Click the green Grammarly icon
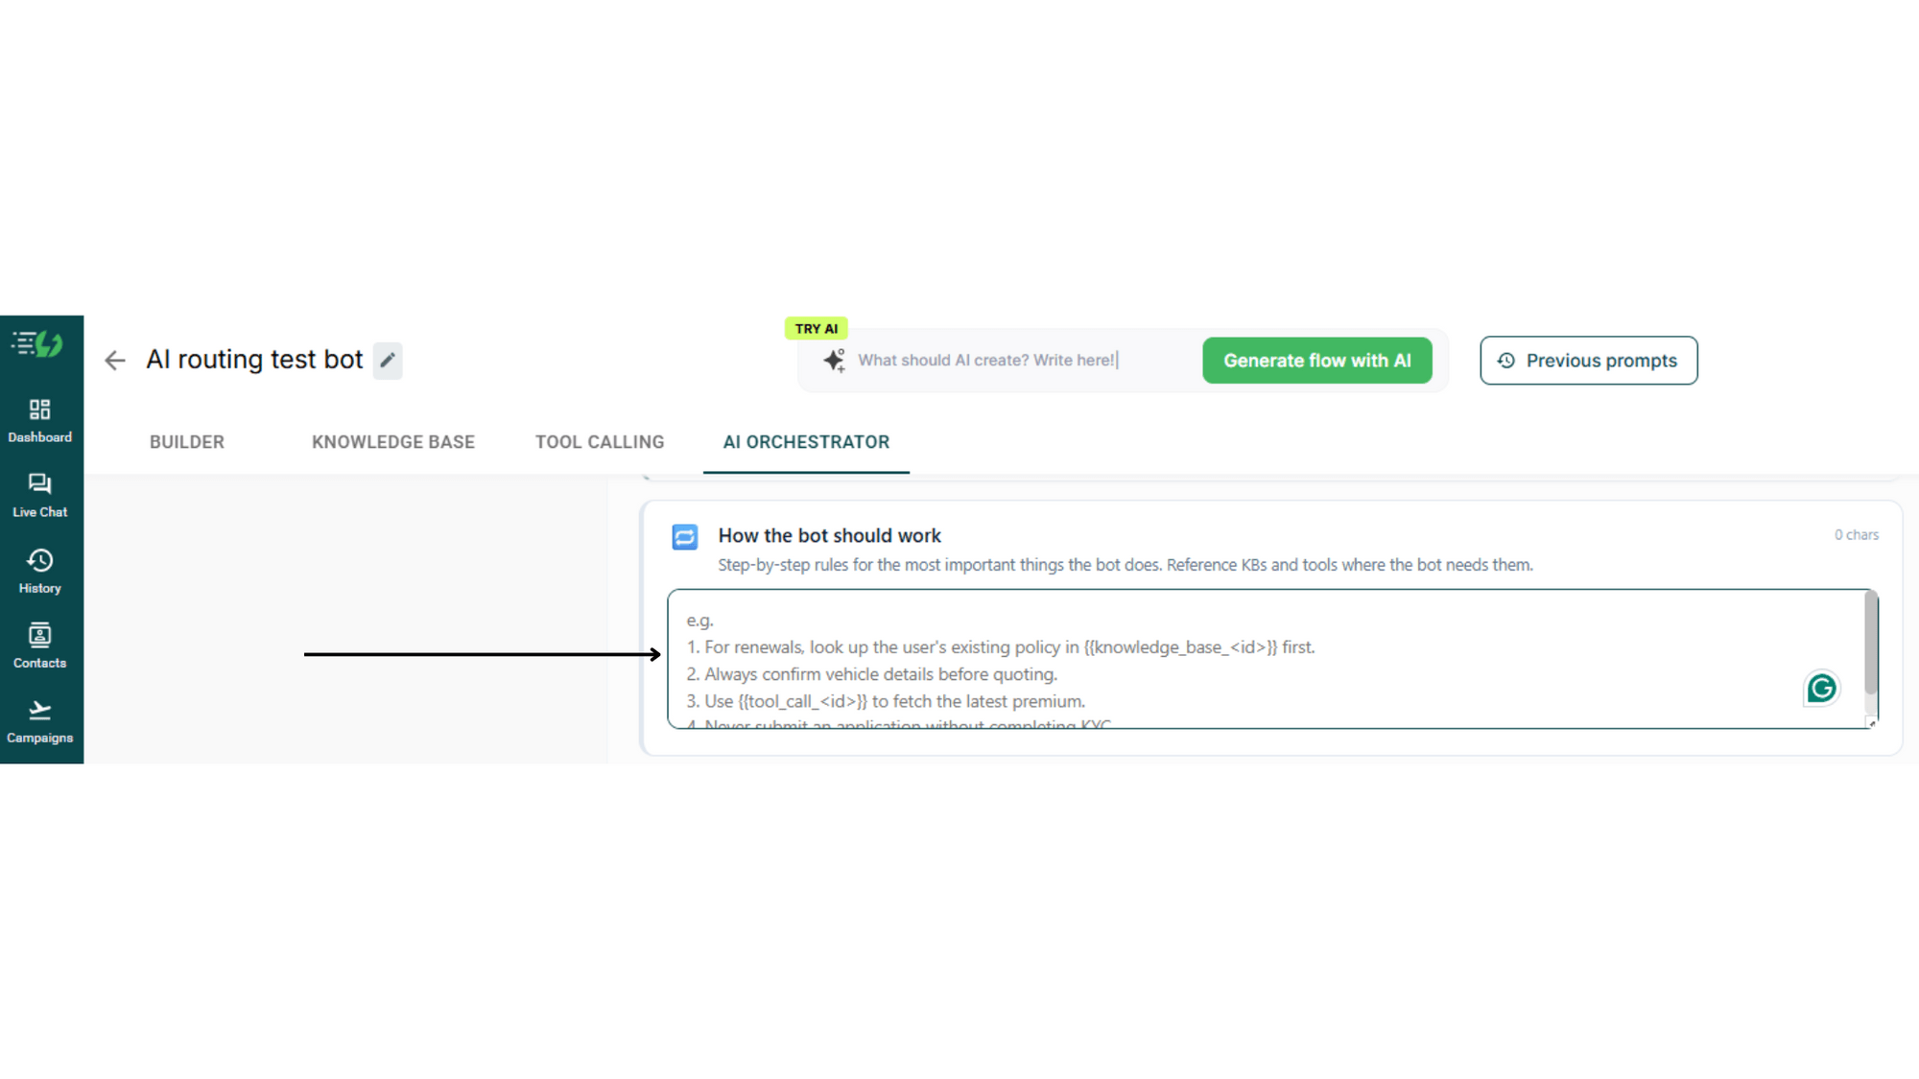 tap(1821, 688)
